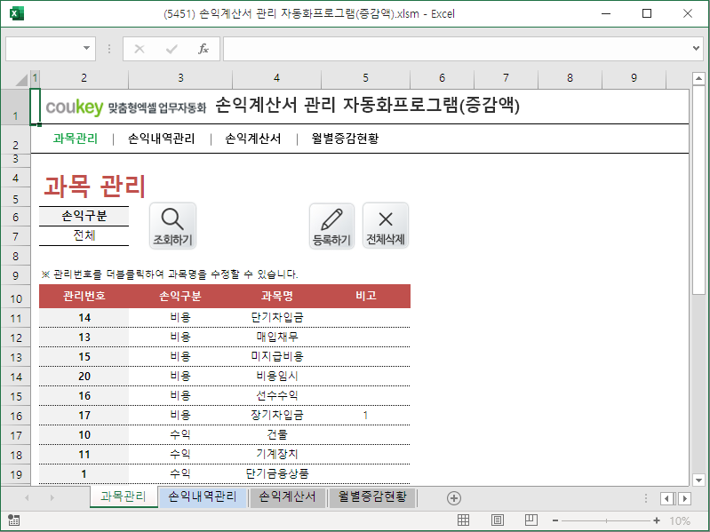Click next sheet navigation arrow
Image resolution: width=710 pixels, height=532 pixels.
[52, 497]
